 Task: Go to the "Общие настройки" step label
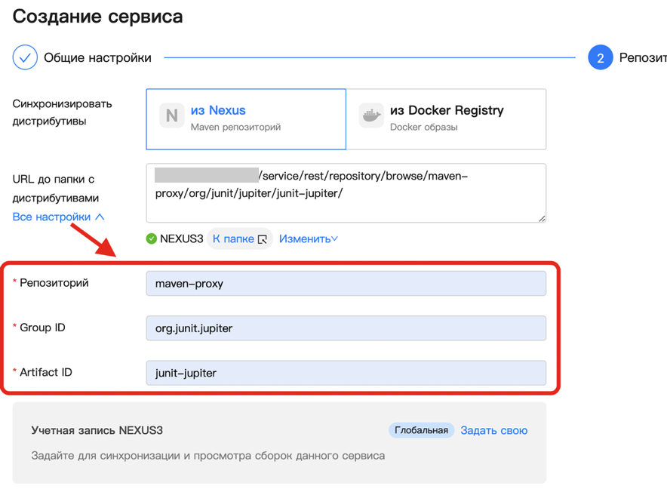(97, 57)
